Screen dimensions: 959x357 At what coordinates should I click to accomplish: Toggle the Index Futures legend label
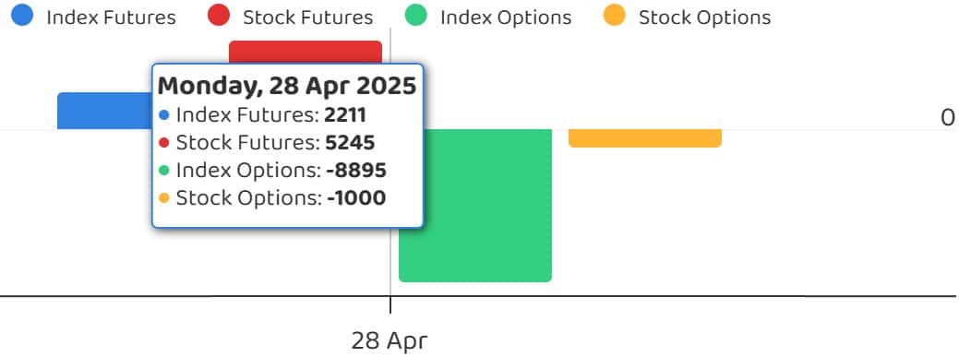point(111,18)
